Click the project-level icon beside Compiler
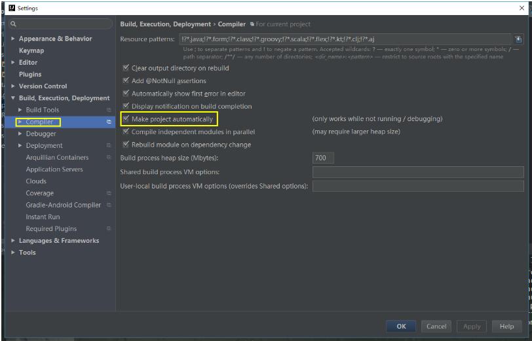The image size is (532, 341). click(x=109, y=122)
